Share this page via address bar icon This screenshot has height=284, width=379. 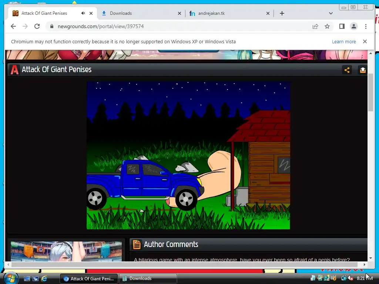(x=315, y=26)
